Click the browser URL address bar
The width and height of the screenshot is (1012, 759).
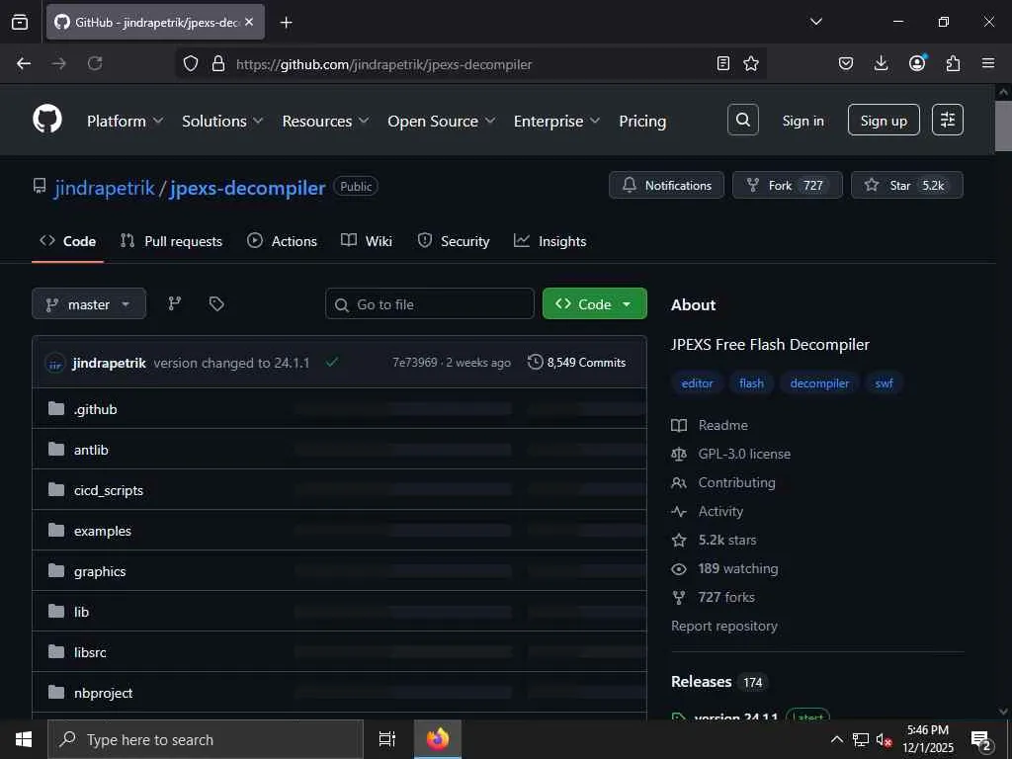471,64
